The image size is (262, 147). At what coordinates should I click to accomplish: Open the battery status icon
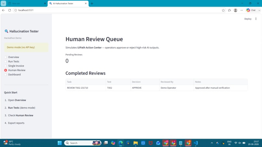tap(244, 143)
